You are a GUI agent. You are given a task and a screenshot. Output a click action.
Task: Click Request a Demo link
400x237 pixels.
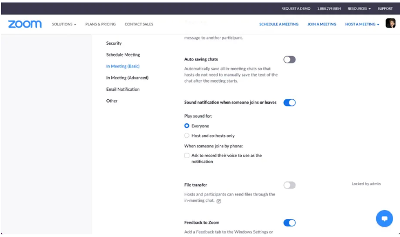click(x=296, y=9)
